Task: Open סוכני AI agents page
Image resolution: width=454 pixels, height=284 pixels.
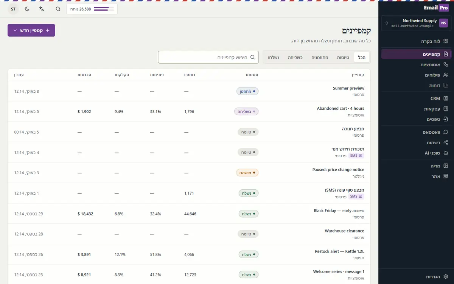Action: 416,153
